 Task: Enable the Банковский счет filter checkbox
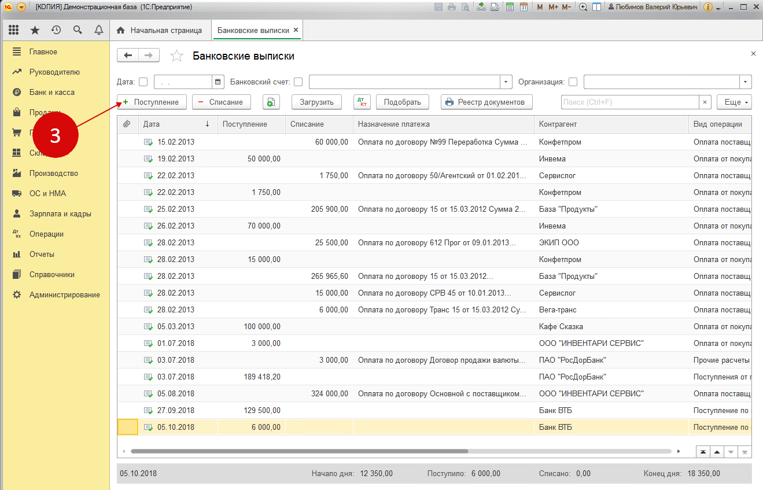(298, 82)
